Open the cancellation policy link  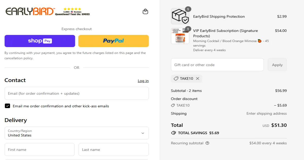(x=18, y=58)
